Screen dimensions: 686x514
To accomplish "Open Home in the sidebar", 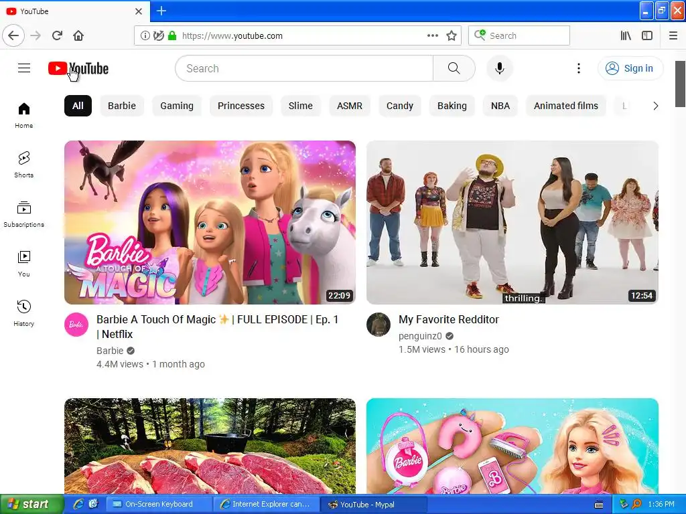I will (x=23, y=115).
